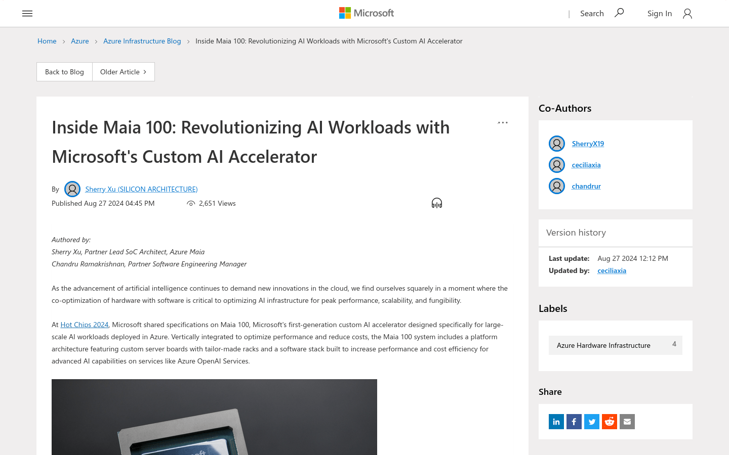The height and width of the screenshot is (455, 729).
Task: Click the Version history heading
Action: coord(576,233)
